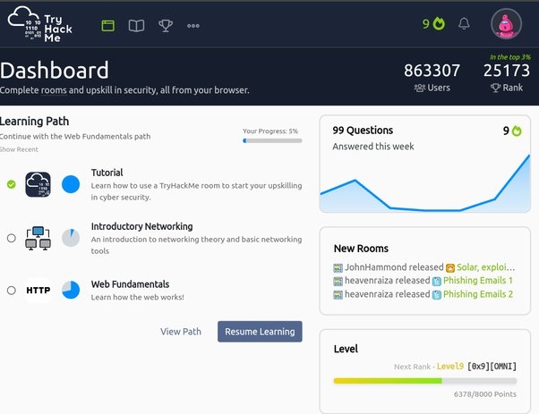Click the Tutorial full progress pie
Image resolution: width=539 pixels, height=414 pixels.
point(71,184)
